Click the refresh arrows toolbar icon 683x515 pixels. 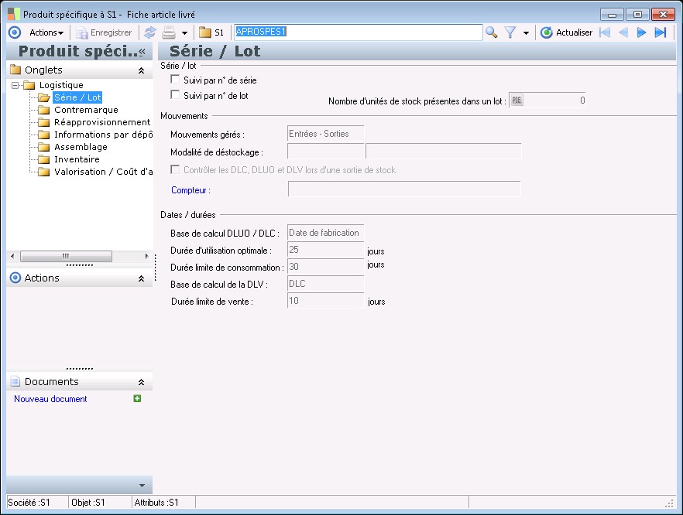pyautogui.click(x=150, y=32)
